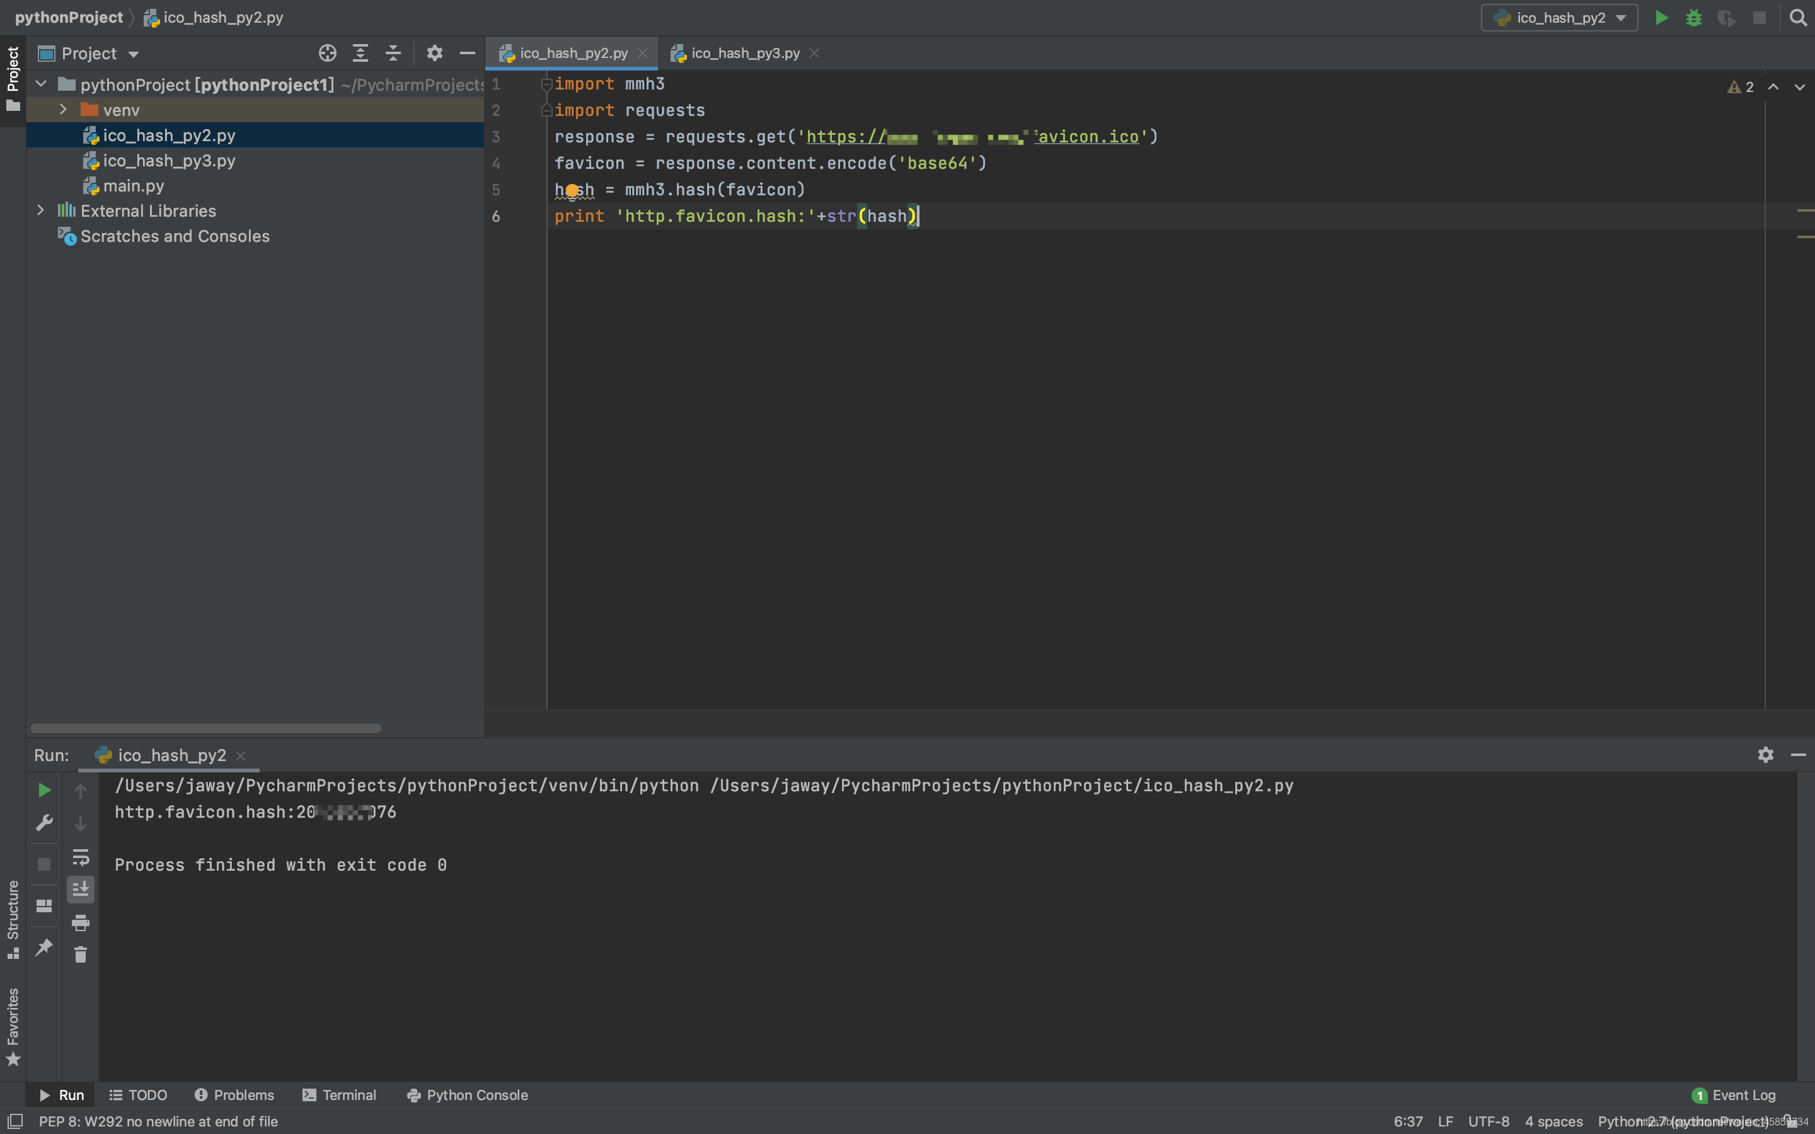Viewport: 1815px width, 1134px height.
Task: Open Project panel settings gear
Action: [x=434, y=54]
